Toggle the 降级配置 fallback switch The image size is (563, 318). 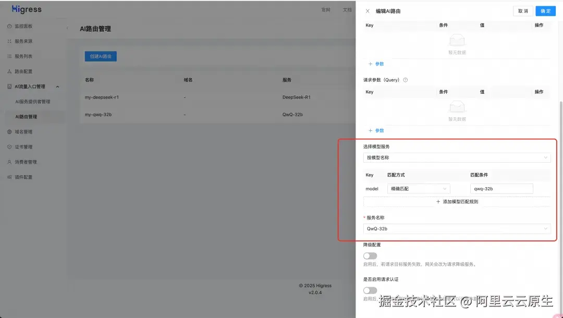[x=370, y=256]
